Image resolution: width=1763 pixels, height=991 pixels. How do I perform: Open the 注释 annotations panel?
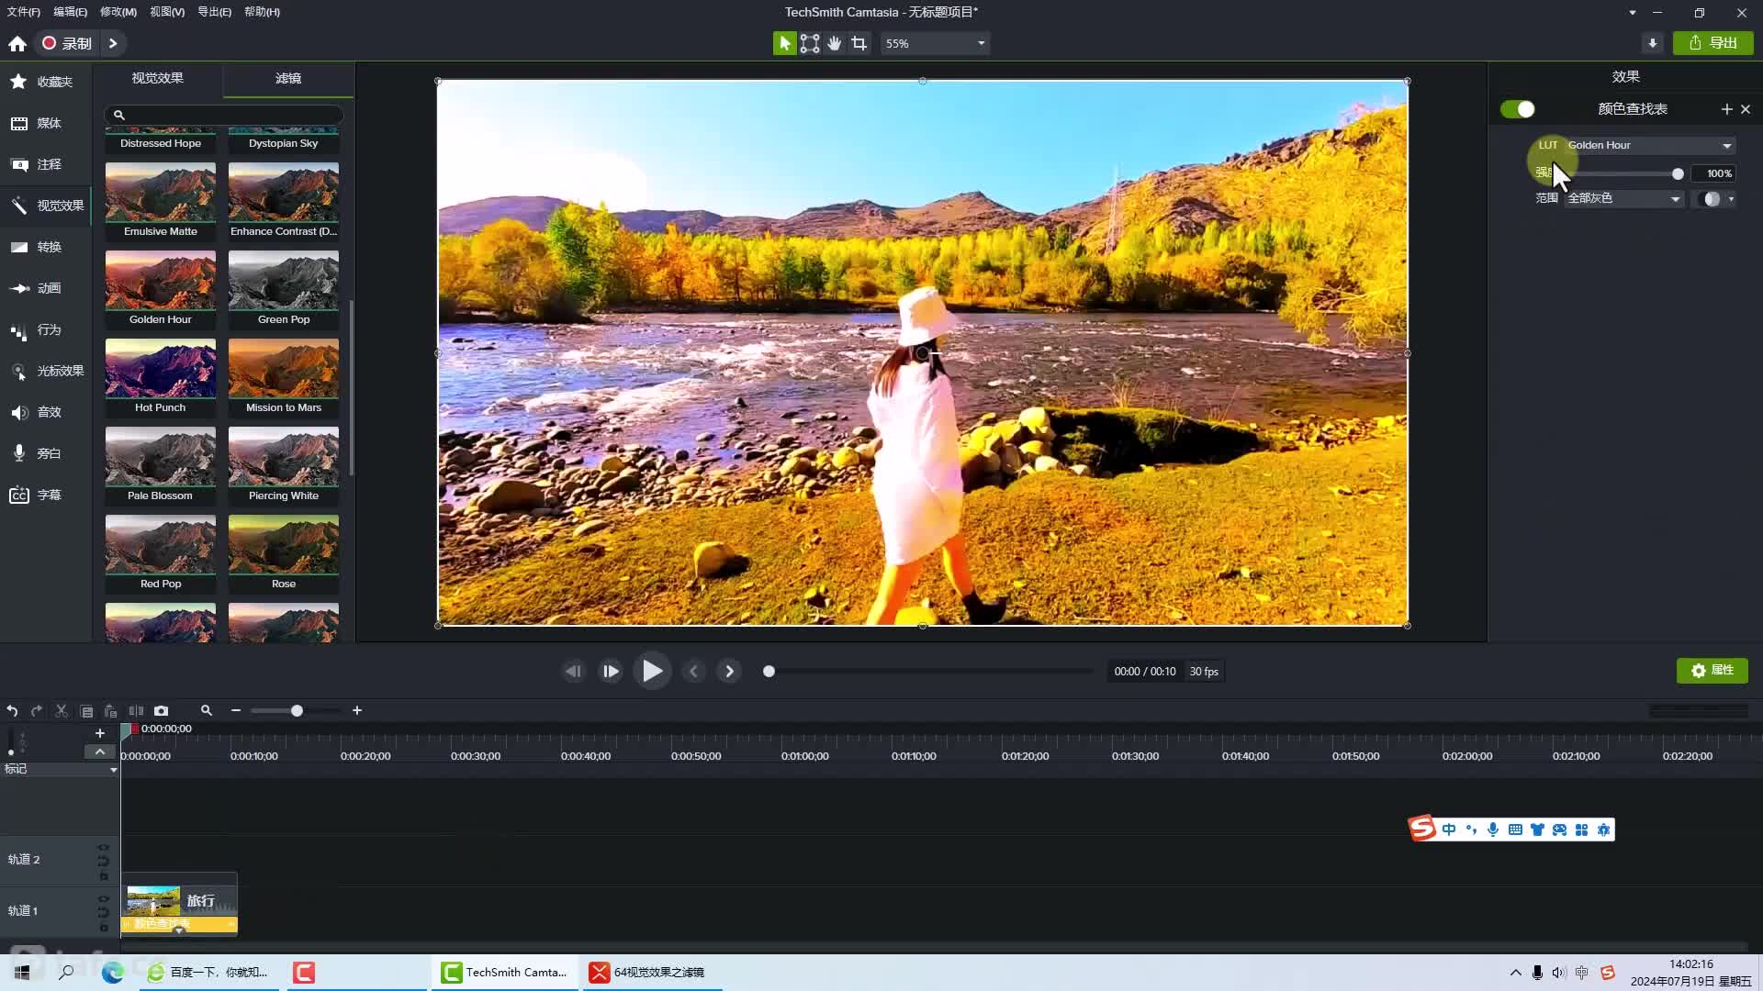[46, 164]
